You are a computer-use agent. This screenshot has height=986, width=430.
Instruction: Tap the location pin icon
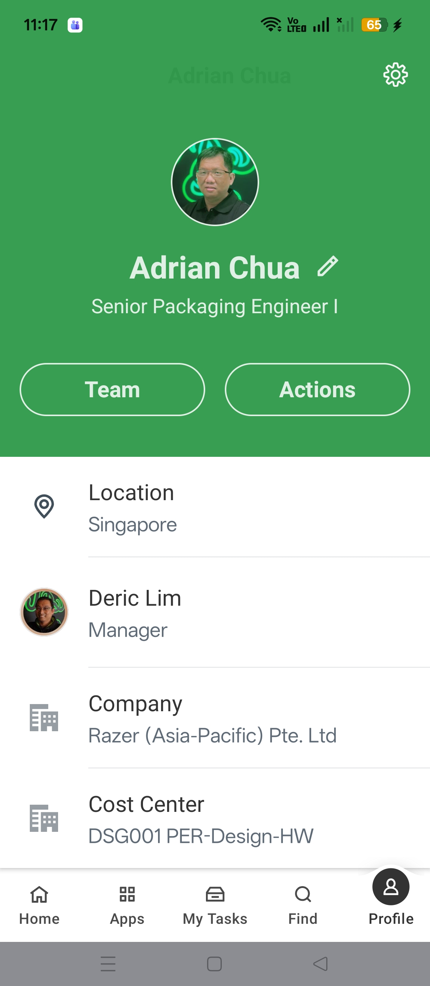pos(44,507)
